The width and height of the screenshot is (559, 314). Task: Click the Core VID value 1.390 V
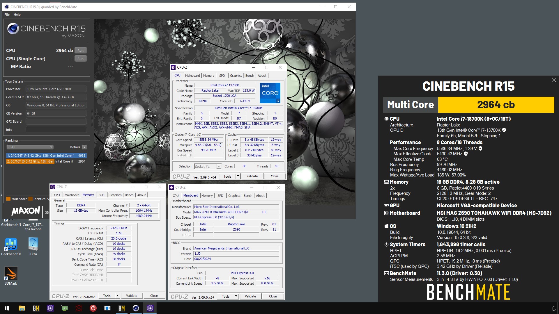pos(245,101)
